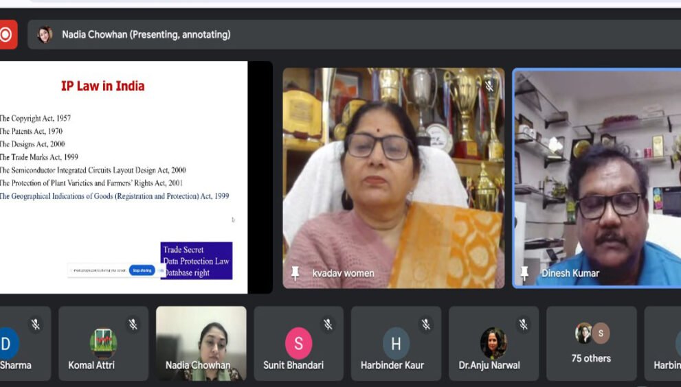Click the 'Sunit Bhandari' name label
The image size is (681, 387).
293,365
